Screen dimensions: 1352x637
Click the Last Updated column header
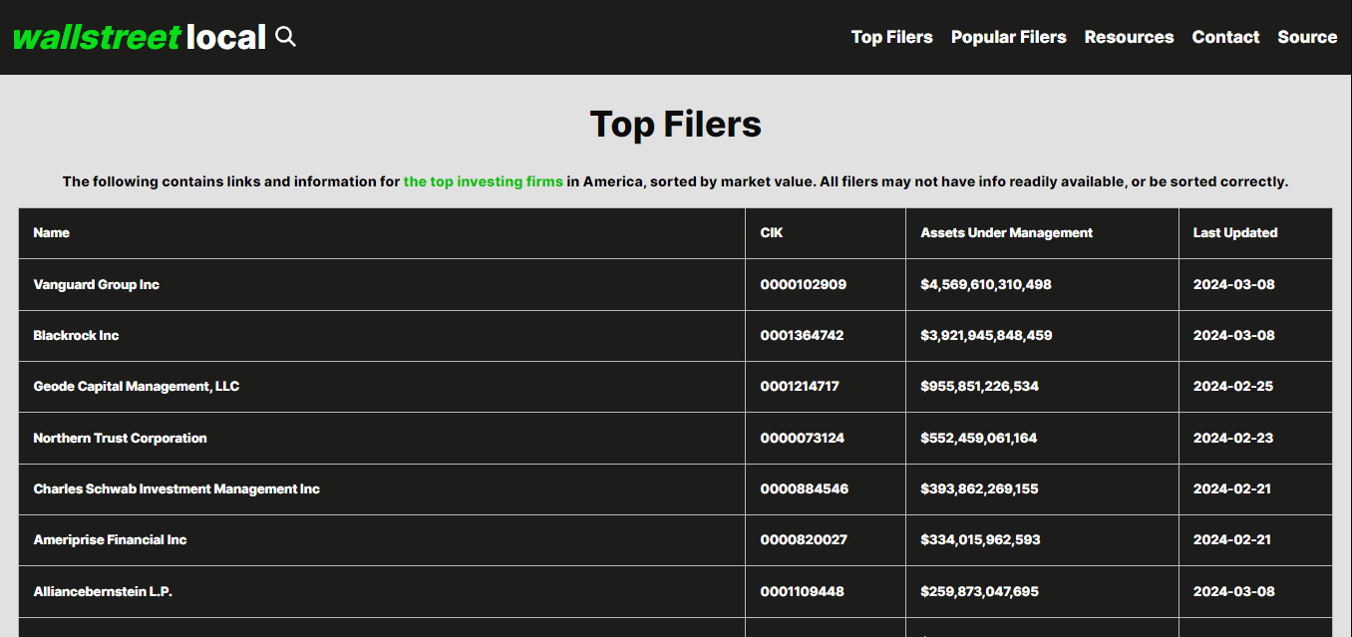click(1235, 232)
